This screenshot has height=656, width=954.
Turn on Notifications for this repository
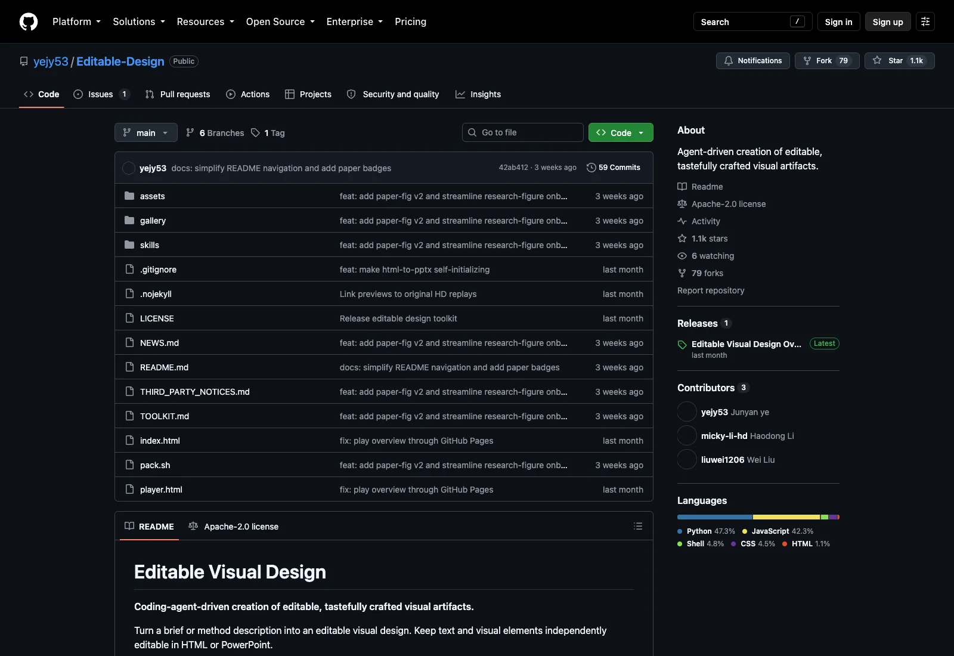pyautogui.click(x=753, y=61)
